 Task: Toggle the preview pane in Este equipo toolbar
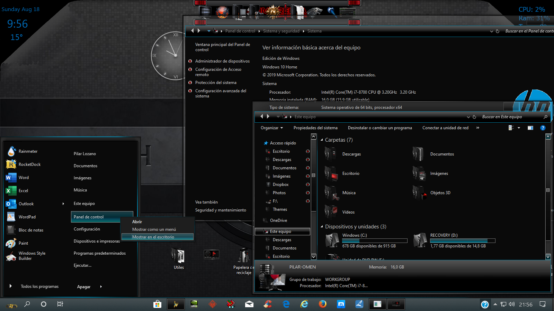530,128
